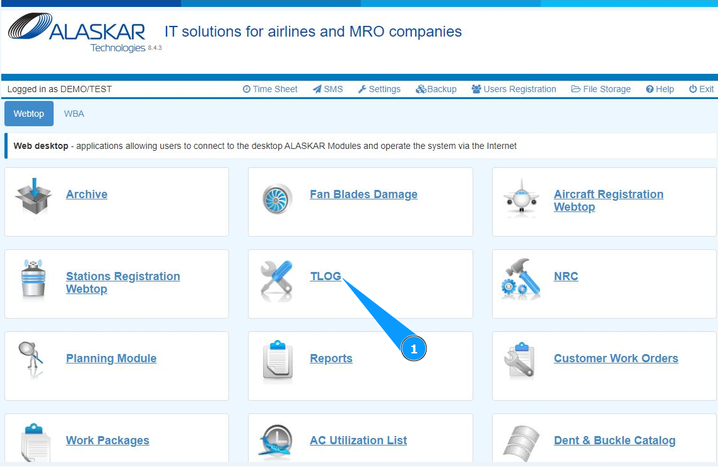Open the AC Utilization List link
The height and width of the screenshot is (467, 718).
pyautogui.click(x=358, y=440)
